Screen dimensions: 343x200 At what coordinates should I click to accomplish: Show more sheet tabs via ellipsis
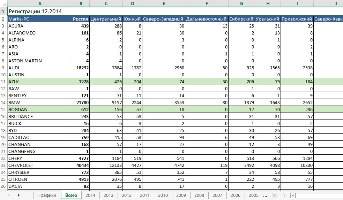click(x=265, y=195)
